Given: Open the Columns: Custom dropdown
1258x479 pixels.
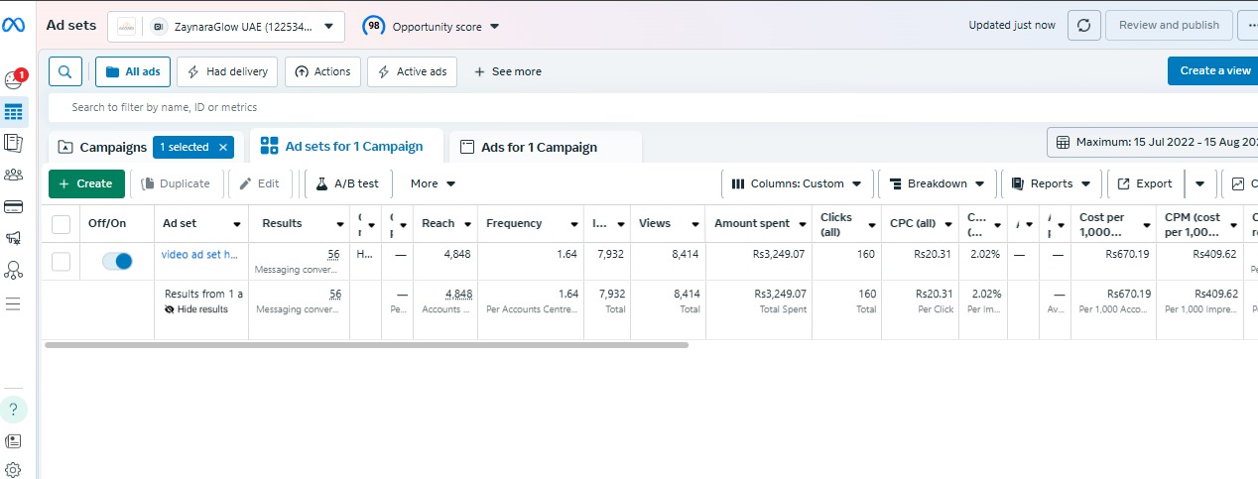Looking at the screenshot, I should tap(797, 183).
